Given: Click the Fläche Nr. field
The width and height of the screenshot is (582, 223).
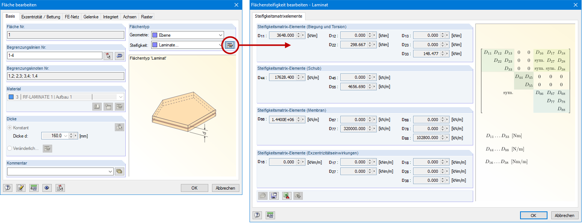Looking at the screenshot, I should click(x=66, y=35).
